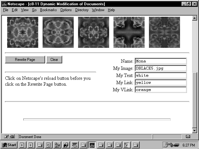Focus the My Link field showing yellow
199x149 pixels.
[x=160, y=83]
